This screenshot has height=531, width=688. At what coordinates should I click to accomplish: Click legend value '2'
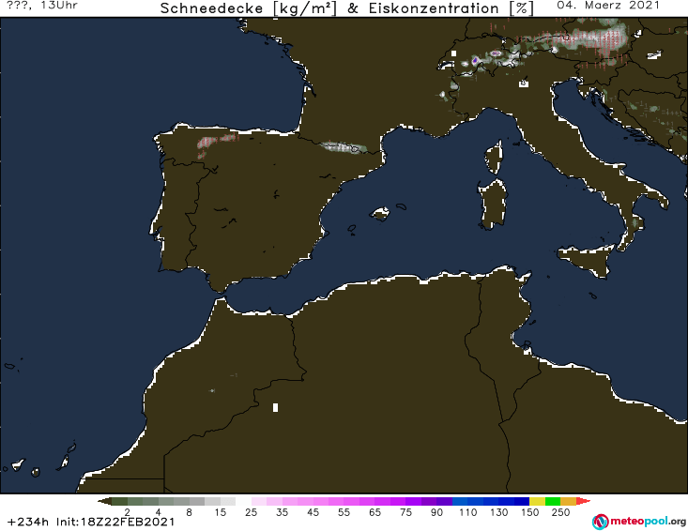click(x=128, y=512)
